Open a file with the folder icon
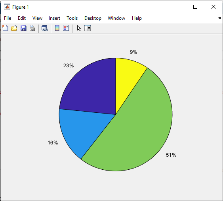 click(x=14, y=28)
